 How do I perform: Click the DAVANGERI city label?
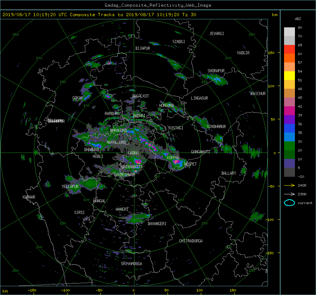point(157,224)
